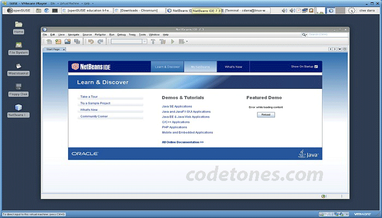
Task: Click the Debug Project icon
Action: click(182, 41)
